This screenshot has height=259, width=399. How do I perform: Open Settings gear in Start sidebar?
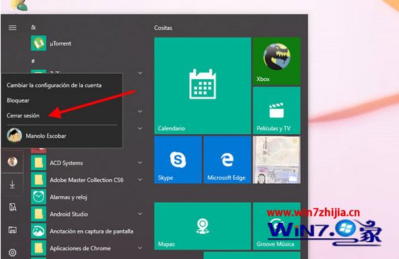pyautogui.click(x=13, y=252)
